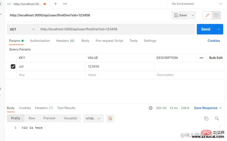227x141 pixels.
Task: Copy the response body with copy icon
Action: coord(206,118)
